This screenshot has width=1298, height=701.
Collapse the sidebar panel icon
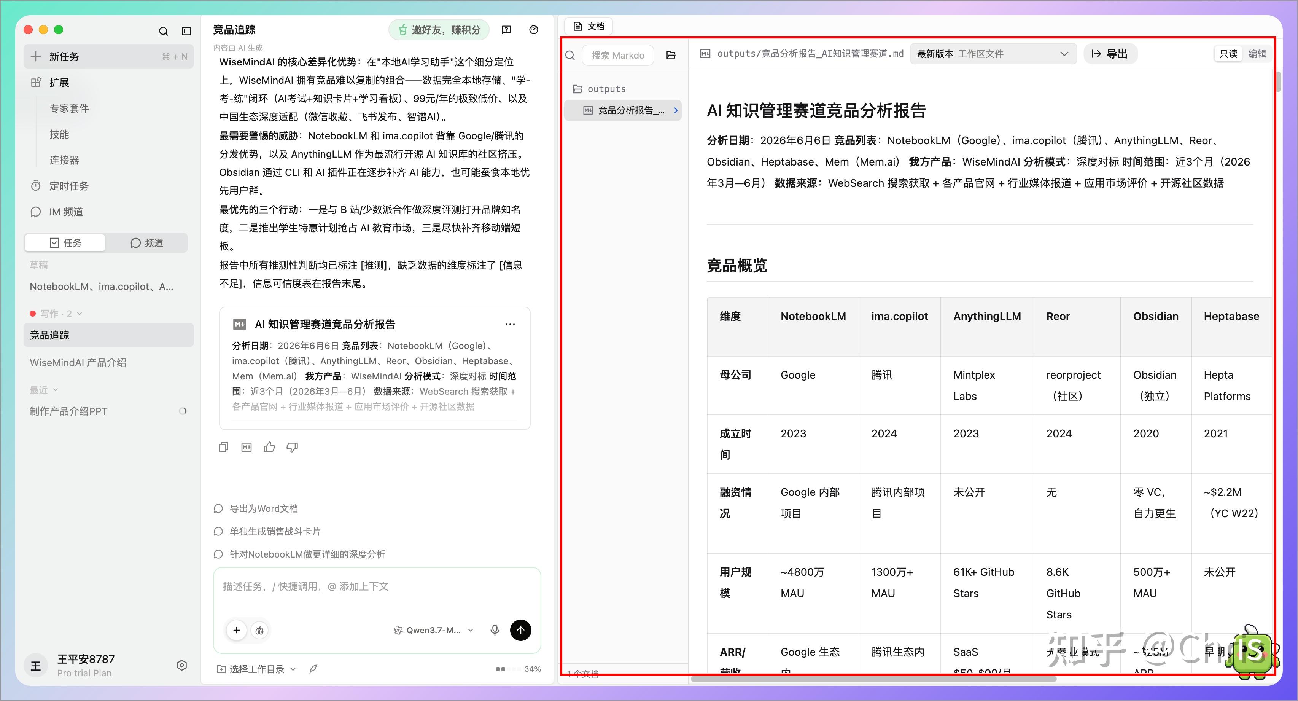tap(186, 31)
